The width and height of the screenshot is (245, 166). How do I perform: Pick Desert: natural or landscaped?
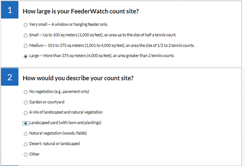click(x=26, y=144)
